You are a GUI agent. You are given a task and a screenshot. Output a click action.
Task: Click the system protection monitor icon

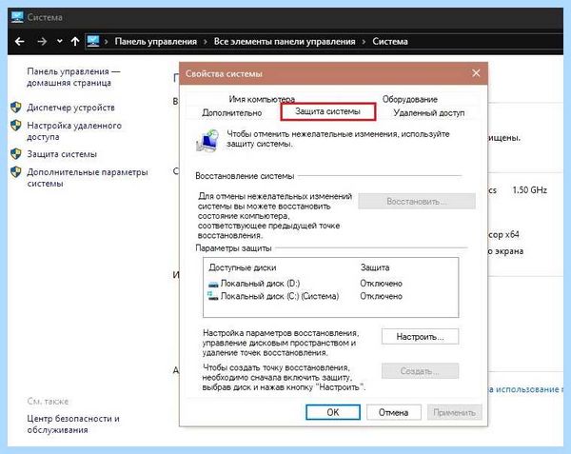pos(207,141)
